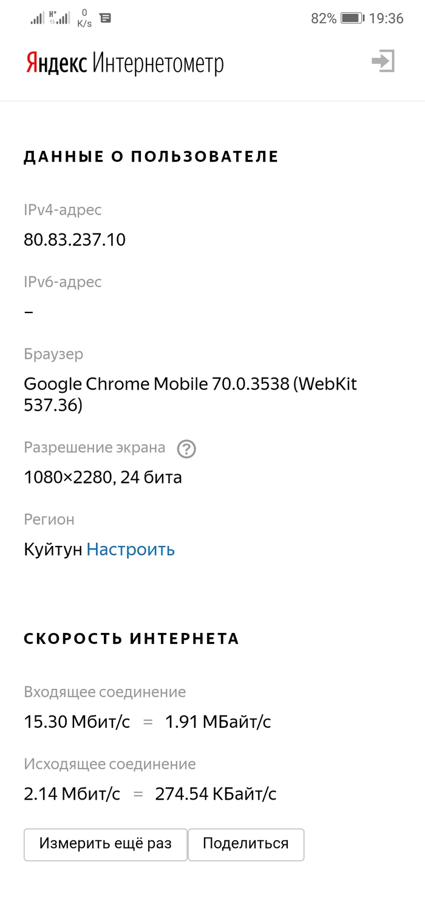Screen dimensions: 425x898
Task: Tap the 15.30 Мбит/с incoming speed
Action: click(x=76, y=722)
